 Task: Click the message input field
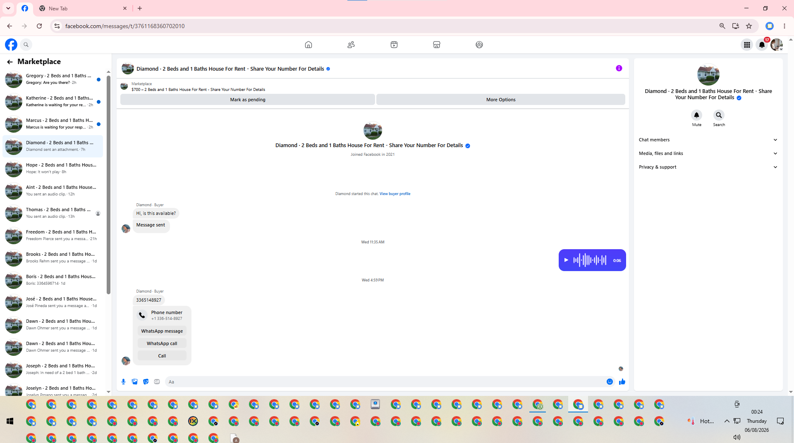385,382
